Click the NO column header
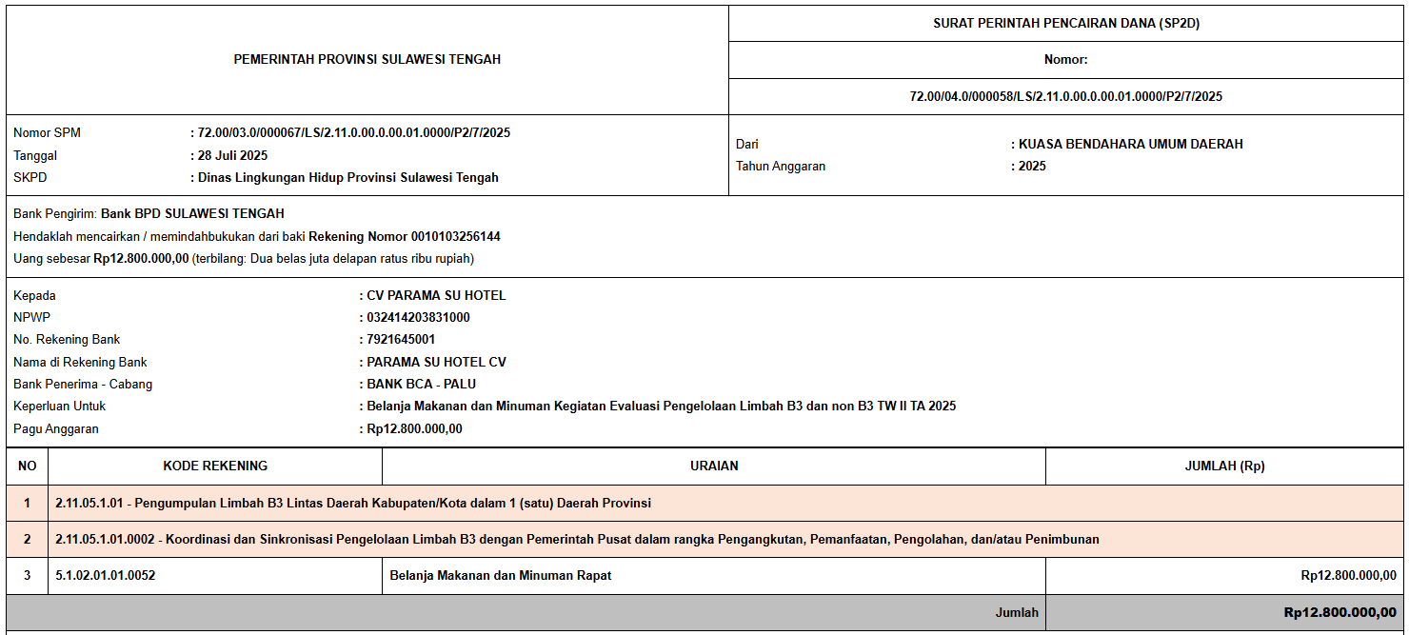1409x635 pixels. [27, 466]
